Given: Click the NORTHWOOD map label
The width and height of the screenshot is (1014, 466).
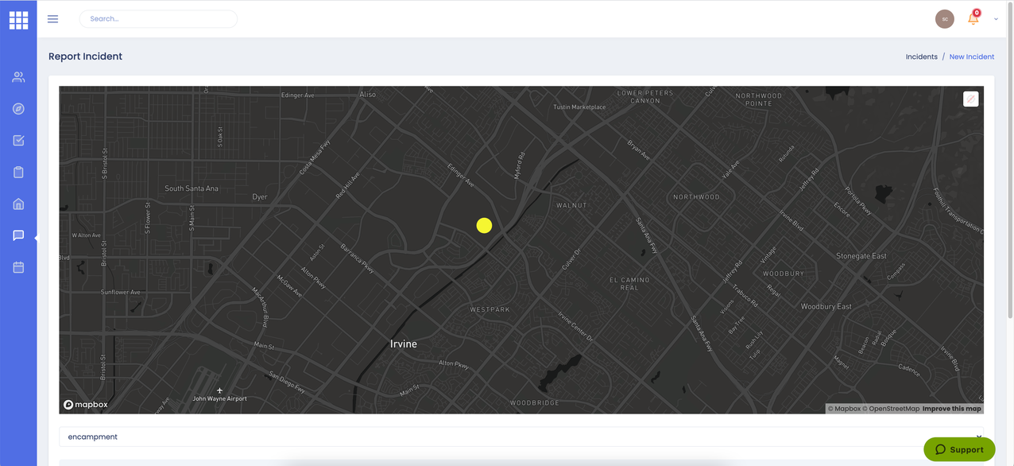Looking at the screenshot, I should (696, 196).
